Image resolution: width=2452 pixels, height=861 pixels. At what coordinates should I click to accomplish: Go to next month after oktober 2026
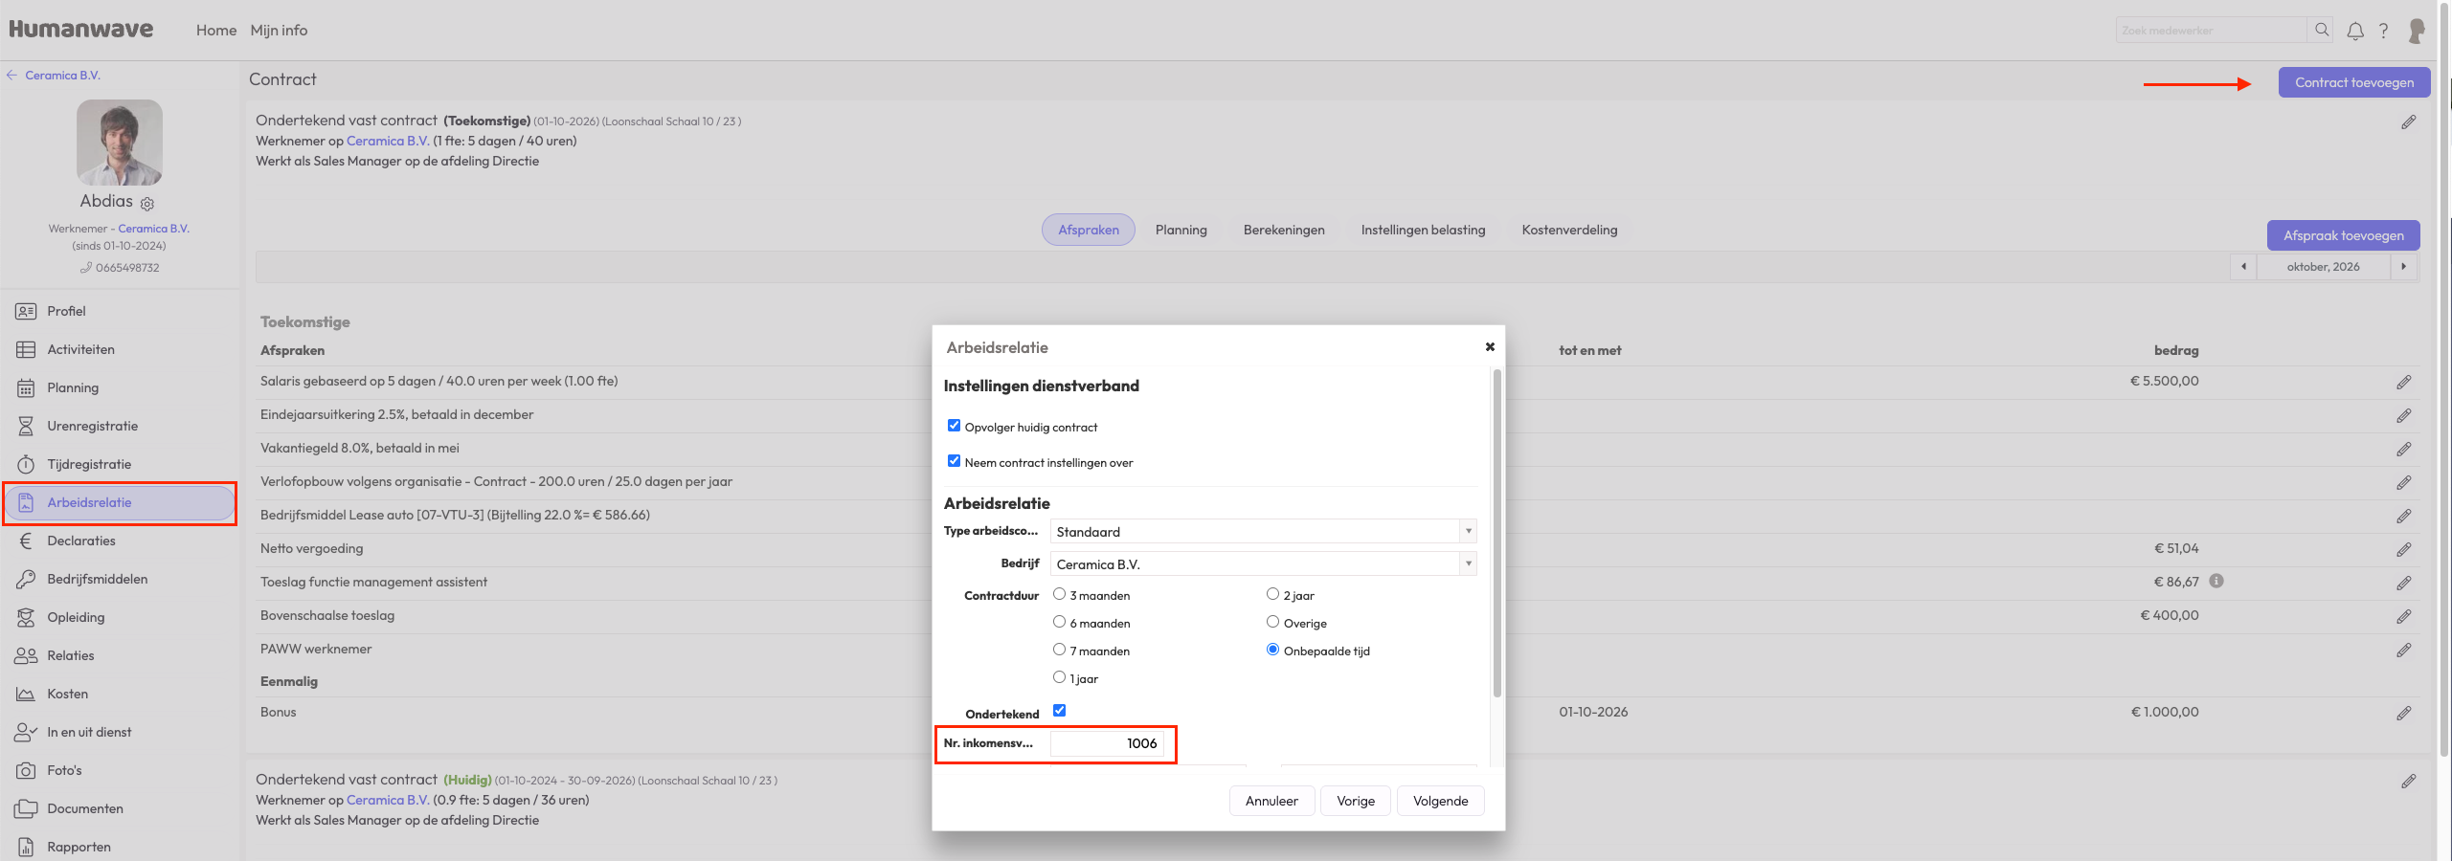pos(2403,267)
